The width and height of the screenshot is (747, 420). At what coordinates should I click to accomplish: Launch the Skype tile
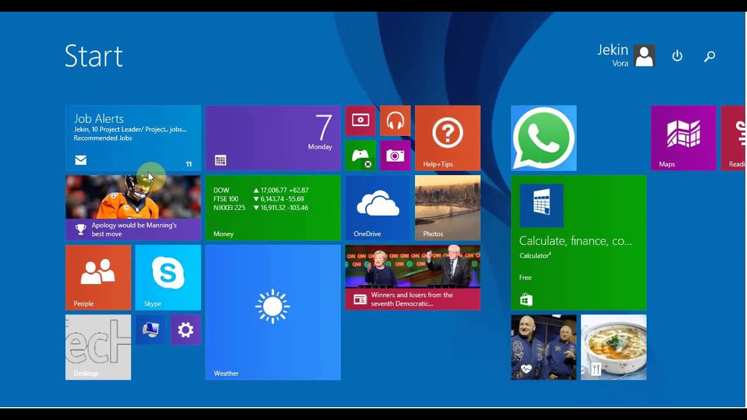click(168, 278)
